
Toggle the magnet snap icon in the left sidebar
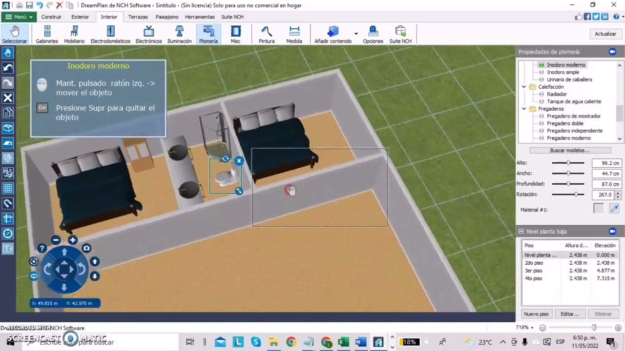(8, 203)
